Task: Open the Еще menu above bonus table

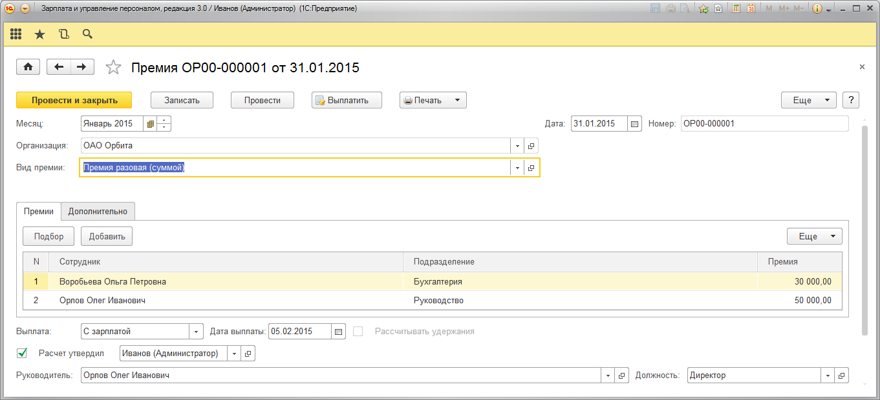Action: [x=815, y=236]
